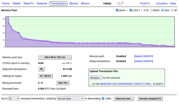Click the 61 / 89.8 K waiting button
Image resolution: width=179 pixels, height=104 pixels.
pyautogui.click(x=45, y=76)
